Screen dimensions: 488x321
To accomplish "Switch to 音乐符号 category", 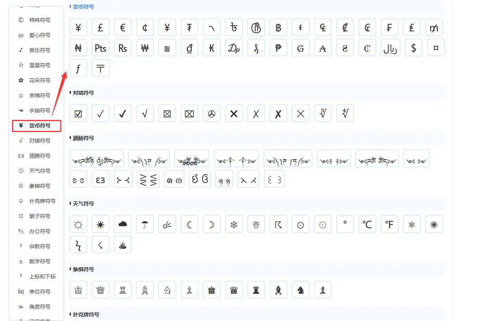I will click(x=36, y=50).
